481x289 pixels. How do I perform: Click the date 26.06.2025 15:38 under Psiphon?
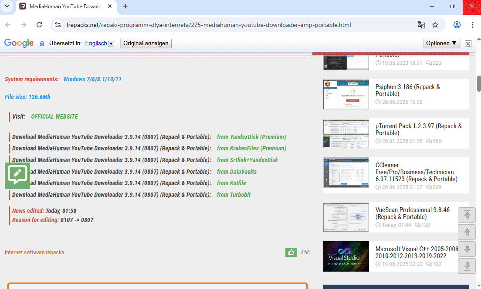402,102
